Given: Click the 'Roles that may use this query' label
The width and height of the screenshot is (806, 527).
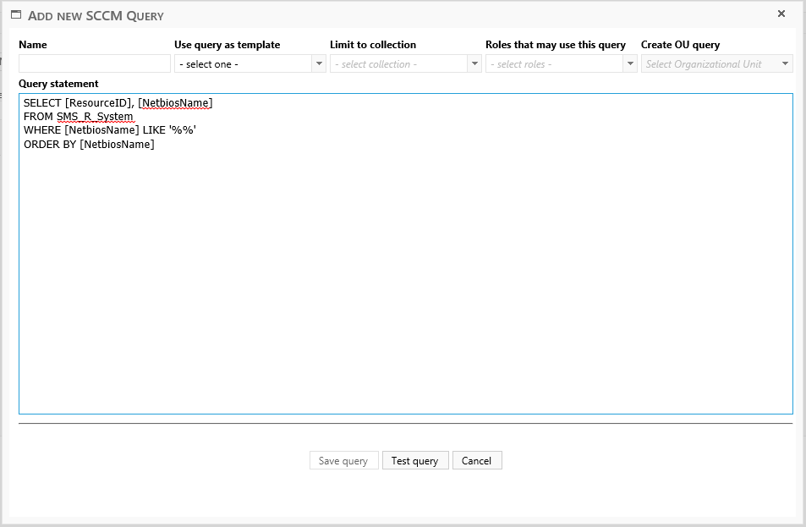Looking at the screenshot, I should [x=555, y=45].
